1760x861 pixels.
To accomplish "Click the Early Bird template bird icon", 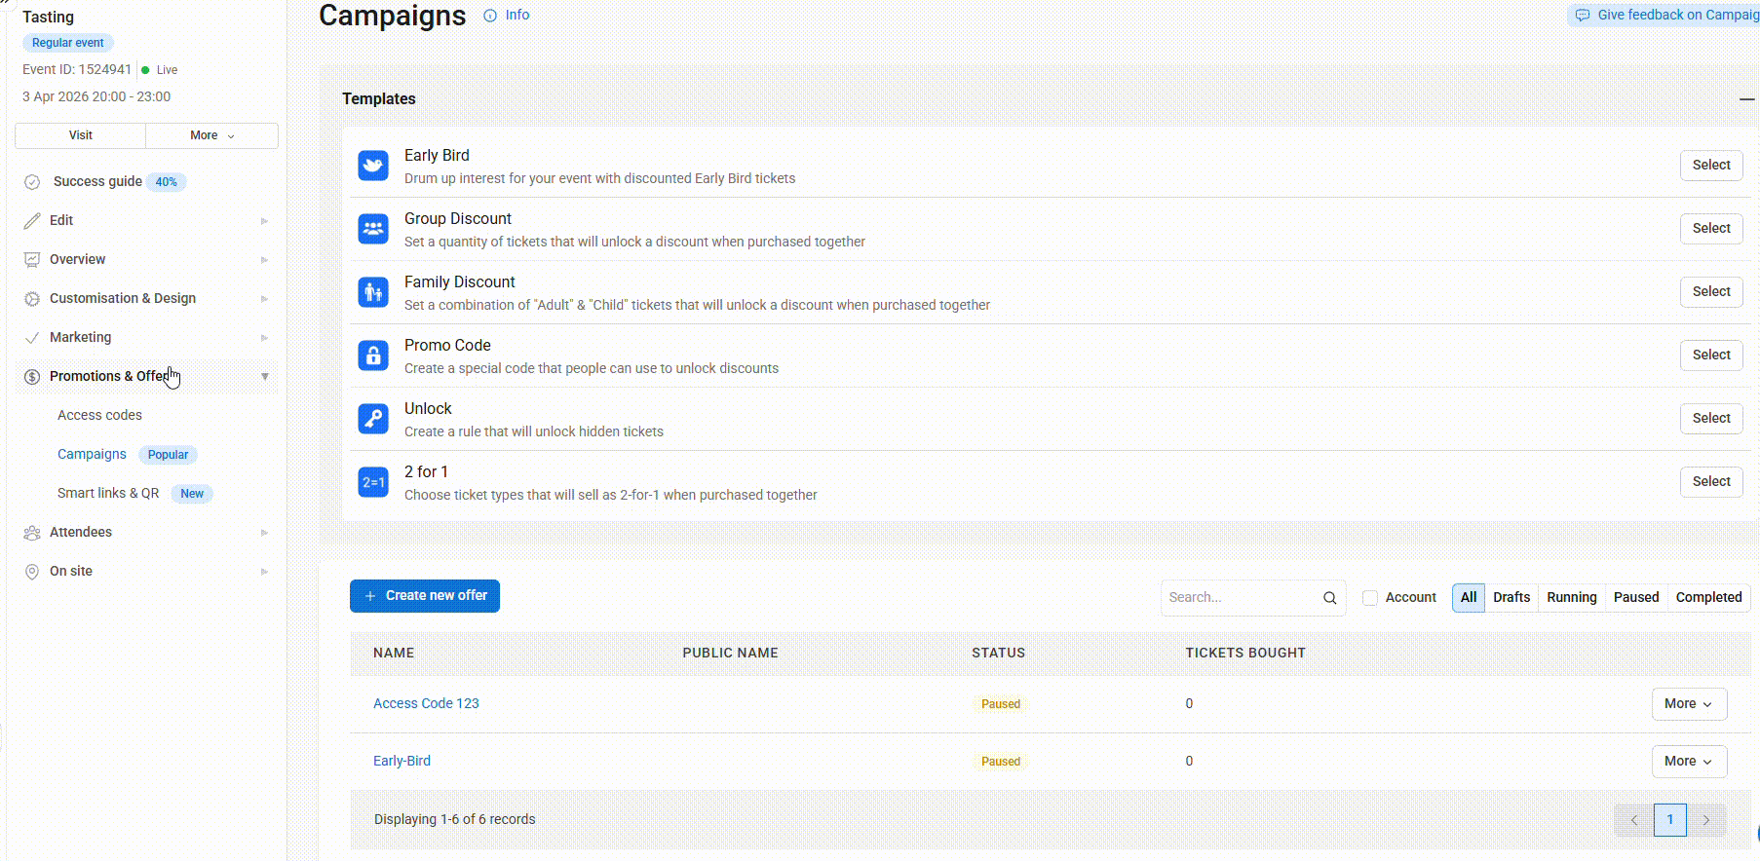I will coord(373,166).
